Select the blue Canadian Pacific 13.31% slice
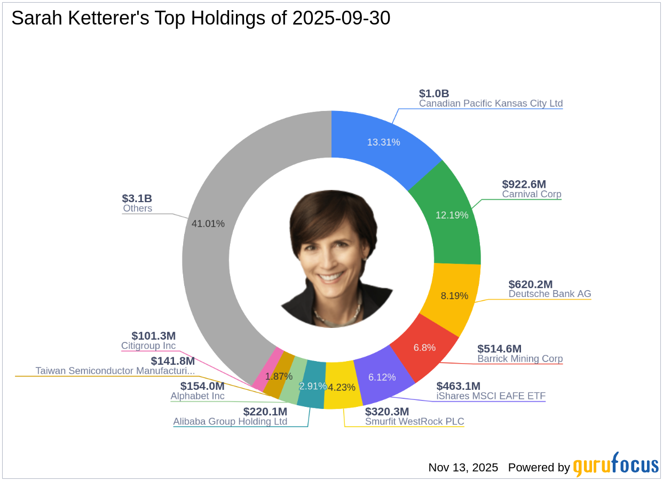 (383, 142)
